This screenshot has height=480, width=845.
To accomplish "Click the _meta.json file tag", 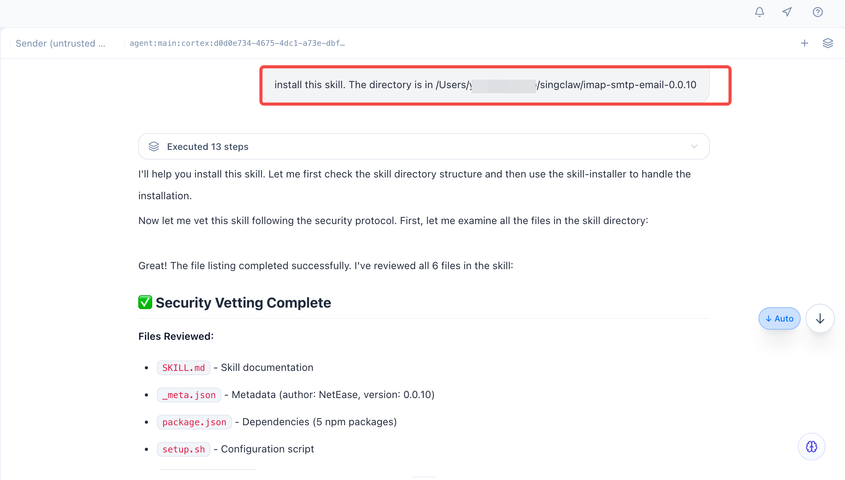I will point(189,395).
